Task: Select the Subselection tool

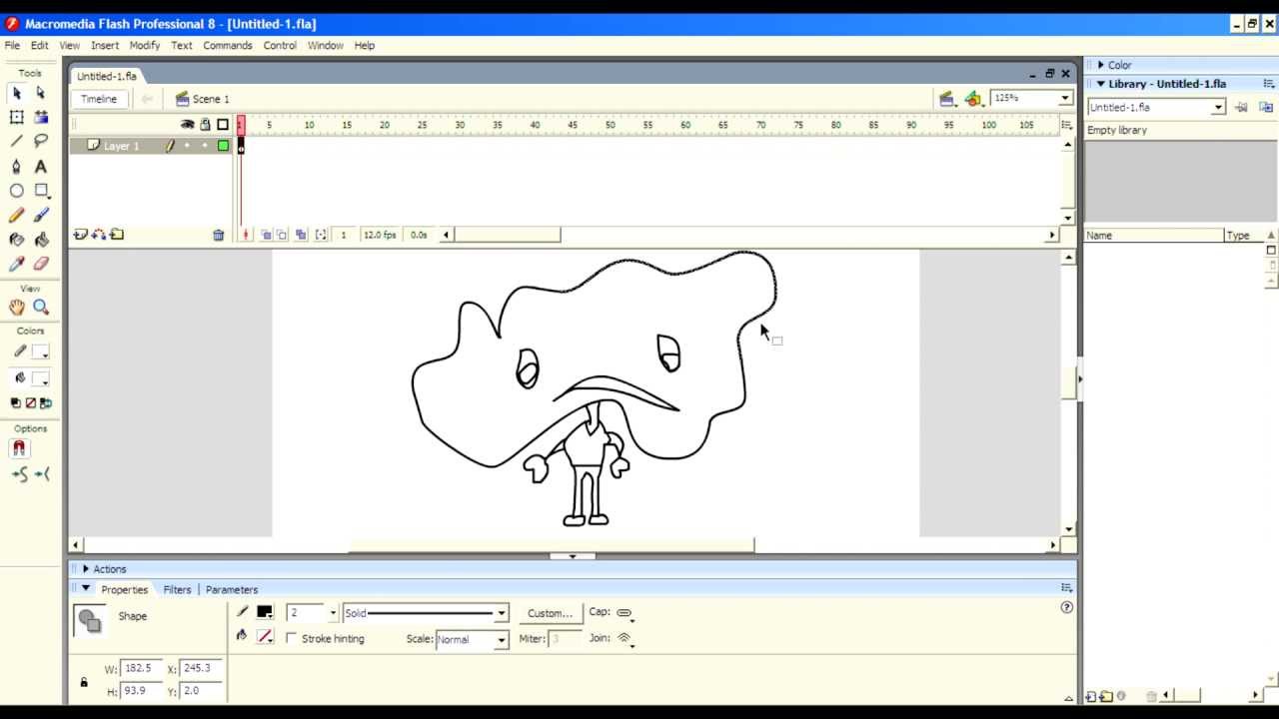Action: pos(41,93)
